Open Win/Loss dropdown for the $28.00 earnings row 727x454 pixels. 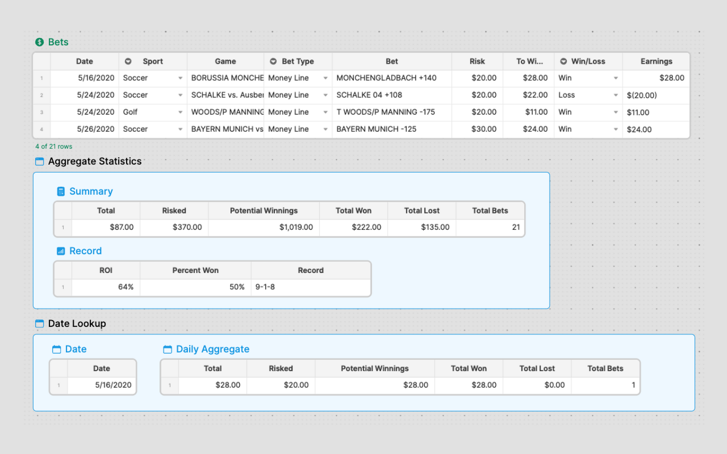pyautogui.click(x=616, y=78)
